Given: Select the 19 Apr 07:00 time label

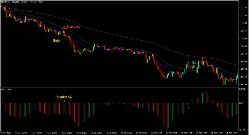Looking at the screenshot, I should tap(96, 133).
